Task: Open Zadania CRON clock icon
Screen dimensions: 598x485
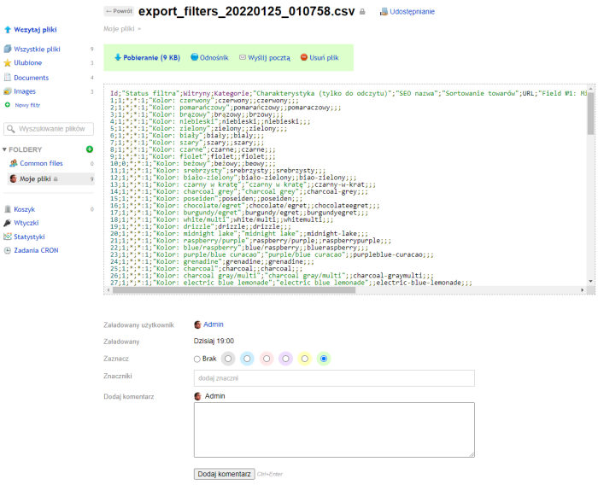Action: pos(8,250)
